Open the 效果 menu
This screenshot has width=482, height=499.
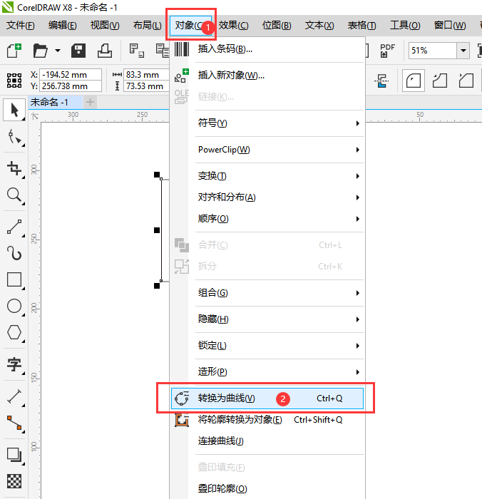pyautogui.click(x=233, y=25)
